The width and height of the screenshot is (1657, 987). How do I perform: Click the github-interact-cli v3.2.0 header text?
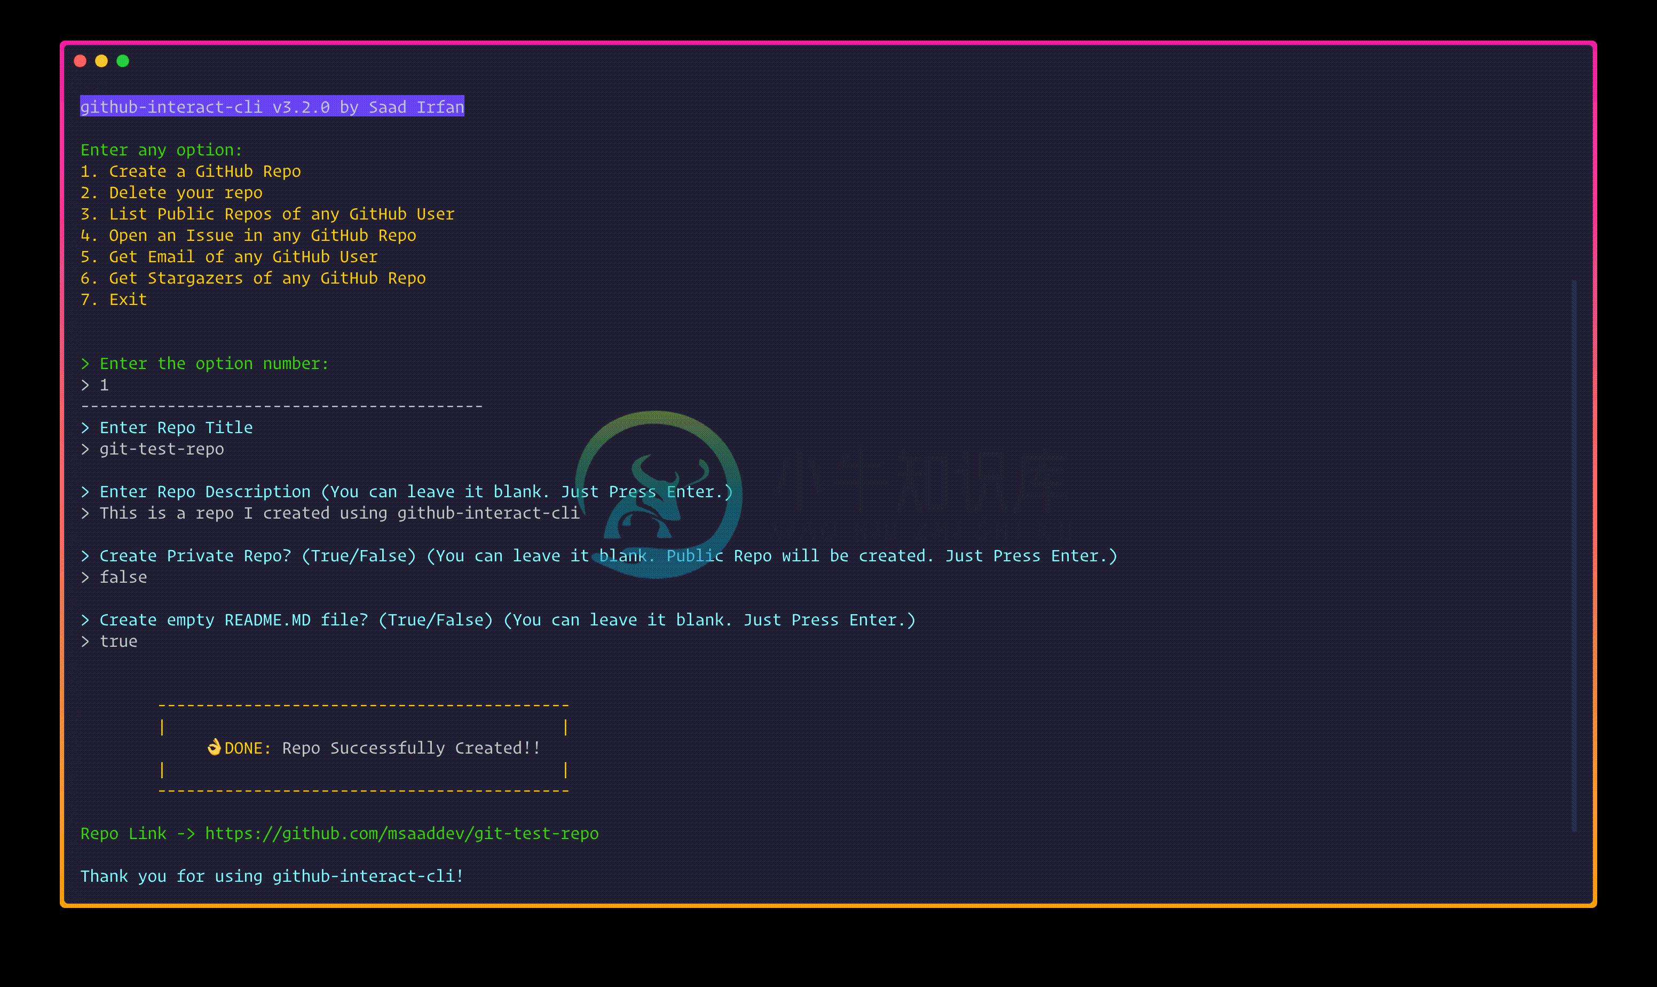272,106
